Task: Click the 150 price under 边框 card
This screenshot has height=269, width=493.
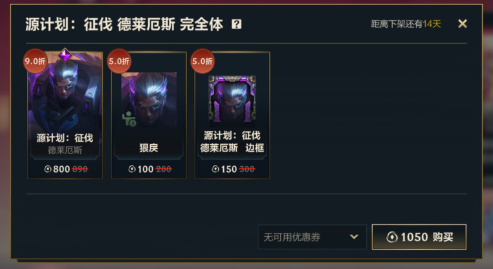Action: 228,169
